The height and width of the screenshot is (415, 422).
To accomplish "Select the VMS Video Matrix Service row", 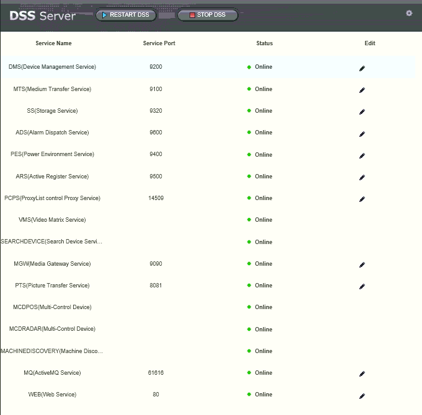I will pos(53,220).
